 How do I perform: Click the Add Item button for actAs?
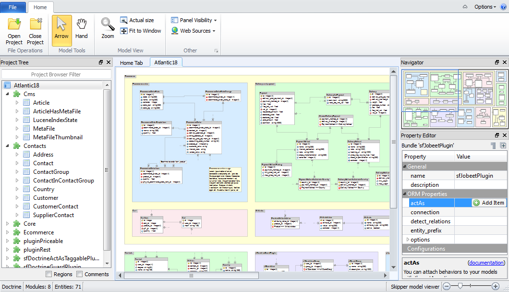(x=489, y=203)
